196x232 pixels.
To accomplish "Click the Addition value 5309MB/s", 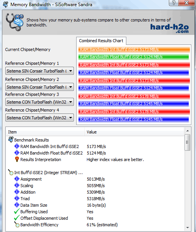I will [96, 192].
